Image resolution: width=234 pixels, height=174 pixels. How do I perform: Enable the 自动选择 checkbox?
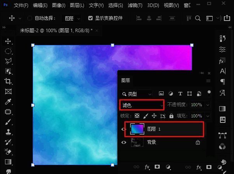(x=30, y=18)
